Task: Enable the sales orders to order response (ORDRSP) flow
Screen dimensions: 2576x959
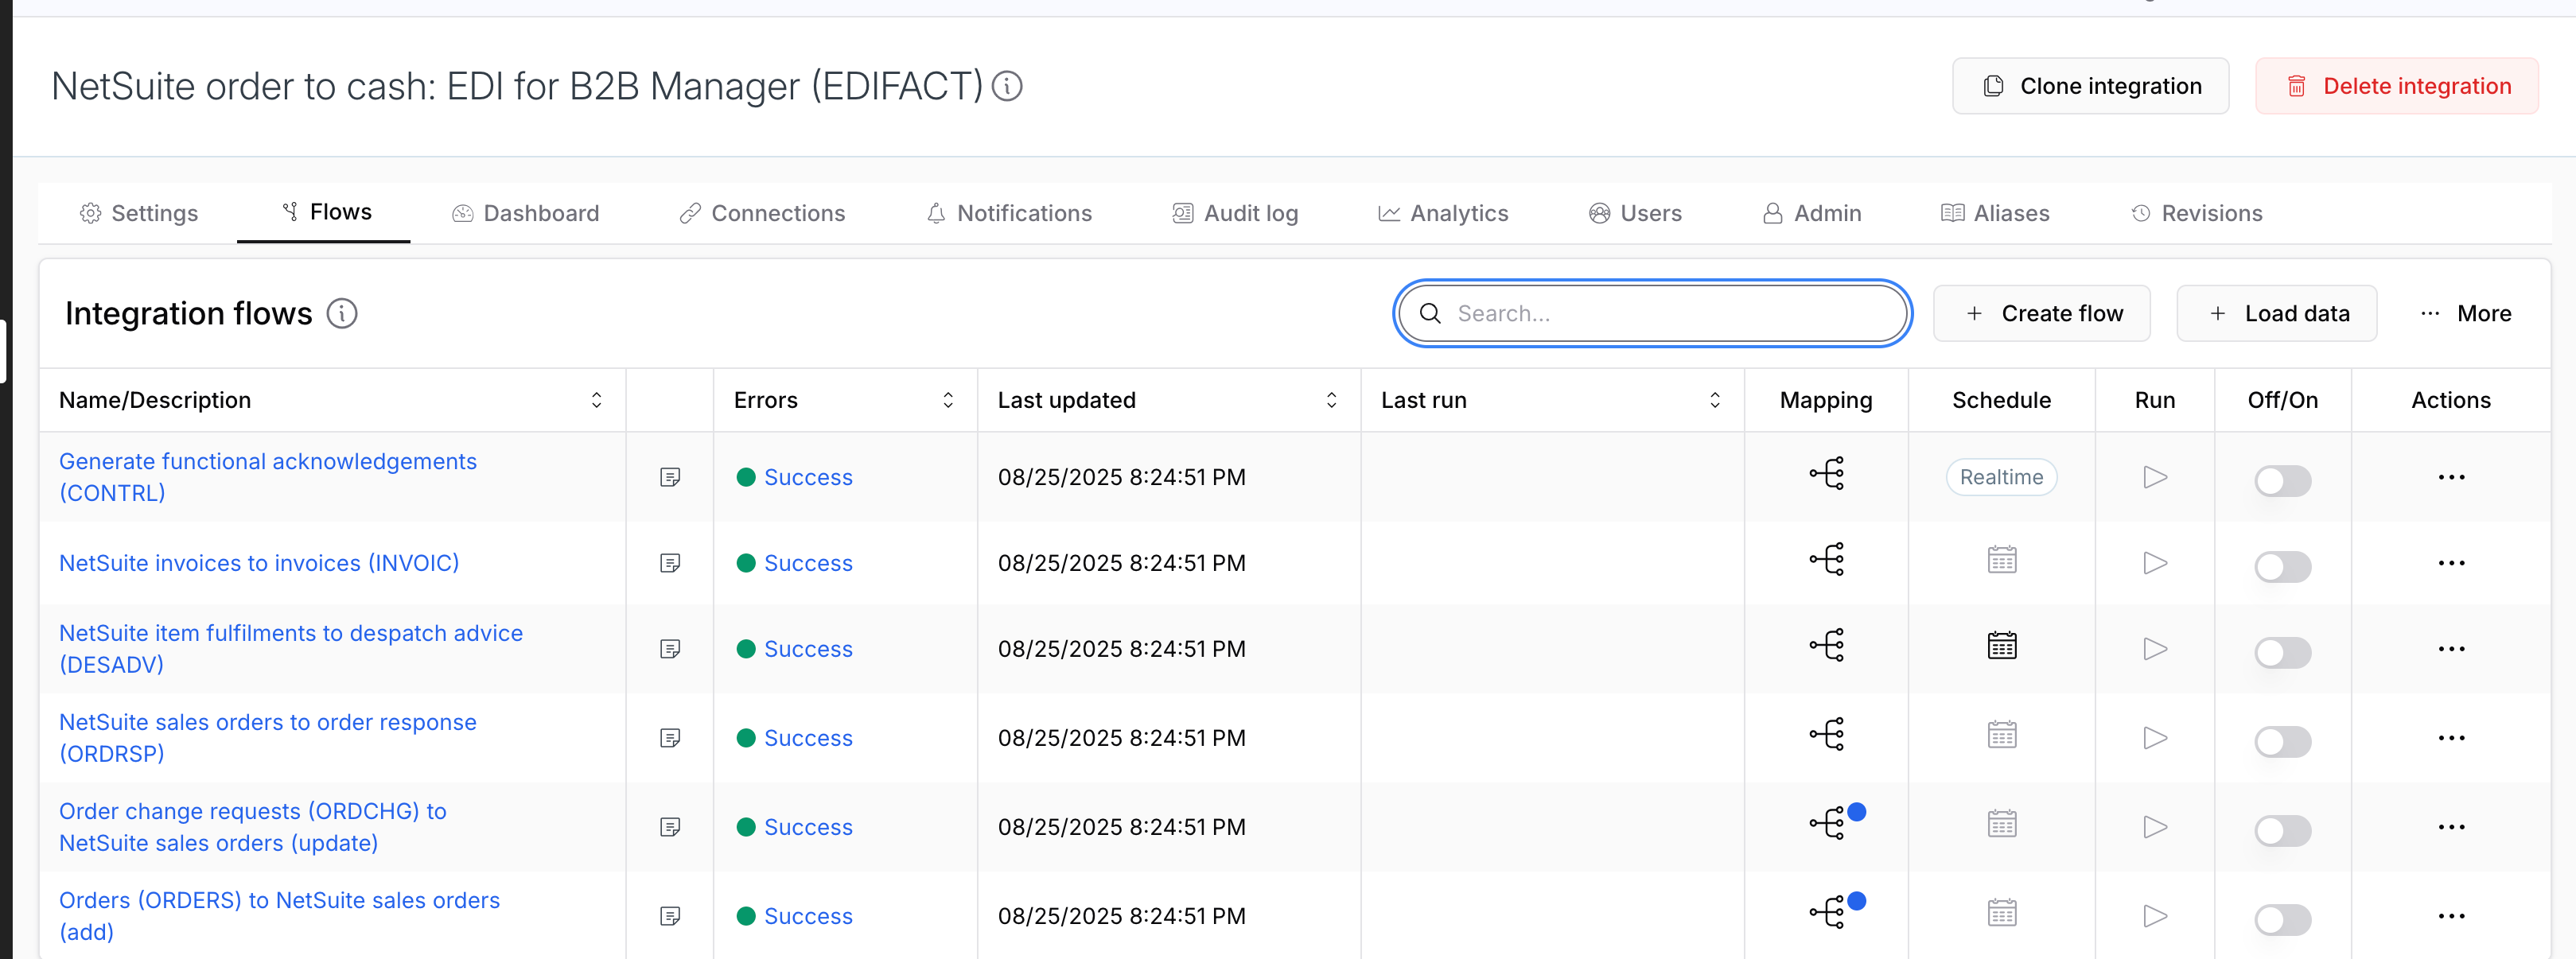Action: point(2282,741)
